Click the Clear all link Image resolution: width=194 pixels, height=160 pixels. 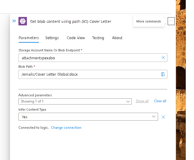[x=160, y=101]
